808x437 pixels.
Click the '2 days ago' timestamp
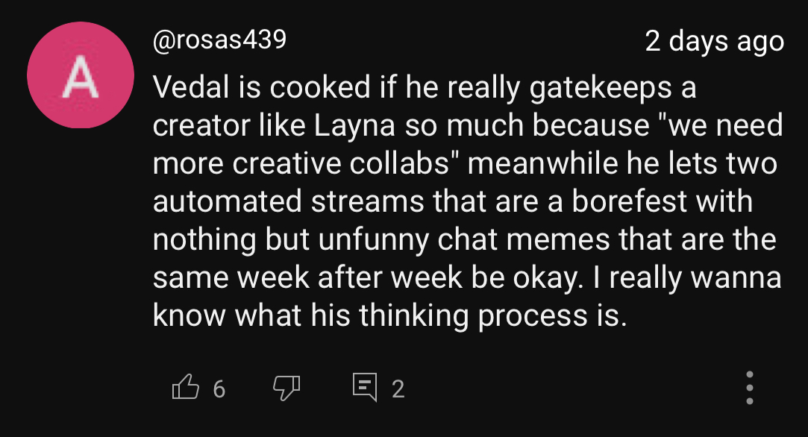714,42
